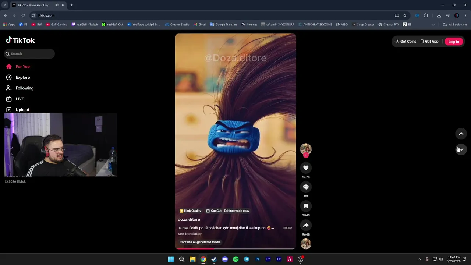Seek within the video progress bar
This screenshot has width=471, height=265.
pos(235,248)
